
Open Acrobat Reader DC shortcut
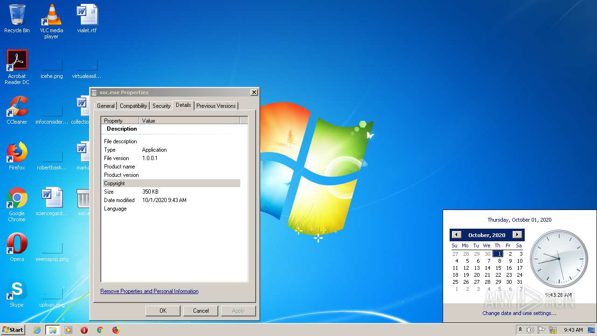point(17,67)
